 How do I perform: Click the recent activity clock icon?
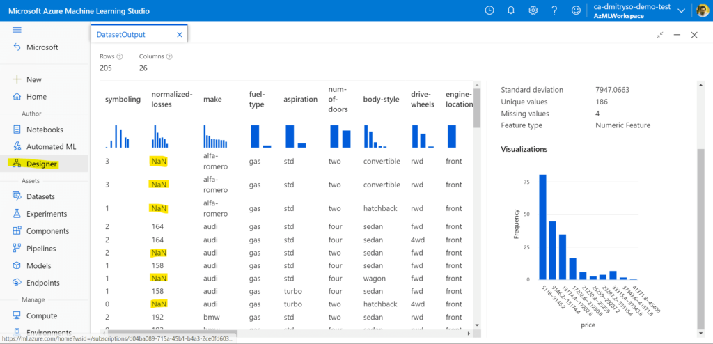(489, 10)
